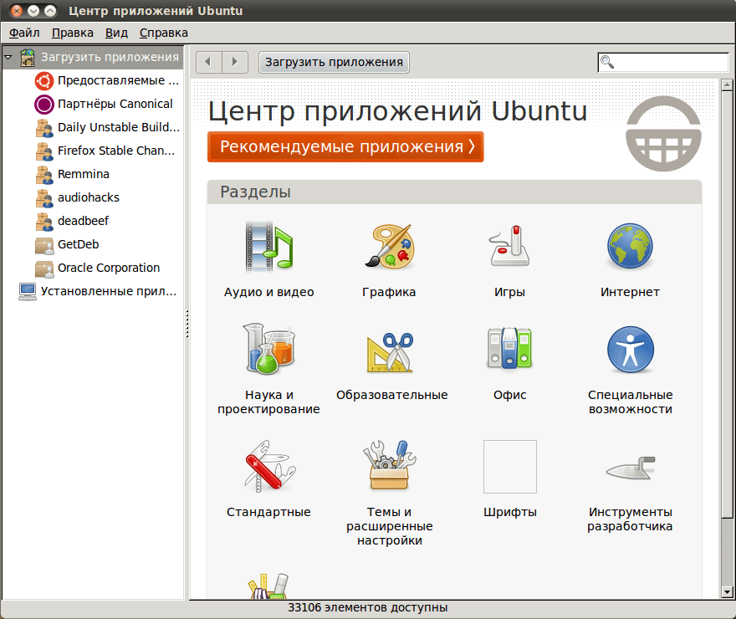736x619 pixels.
Task: Open the Инструменты разработчика trowel icon
Action: pyautogui.click(x=630, y=468)
